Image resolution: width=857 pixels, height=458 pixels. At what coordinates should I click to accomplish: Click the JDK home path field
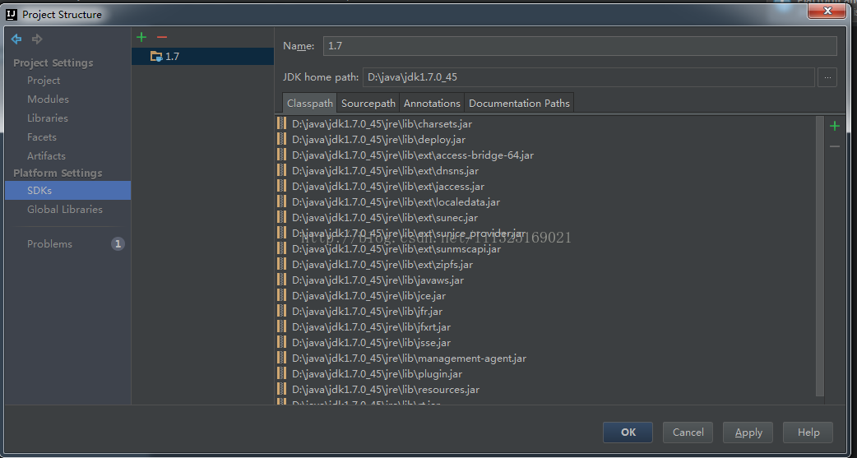[x=589, y=77]
